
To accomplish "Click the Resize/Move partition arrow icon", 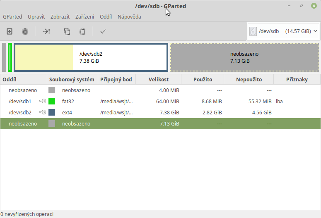I will coord(46,31).
